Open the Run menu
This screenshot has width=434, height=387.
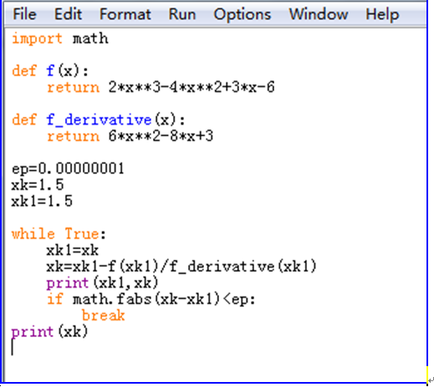coord(182,14)
